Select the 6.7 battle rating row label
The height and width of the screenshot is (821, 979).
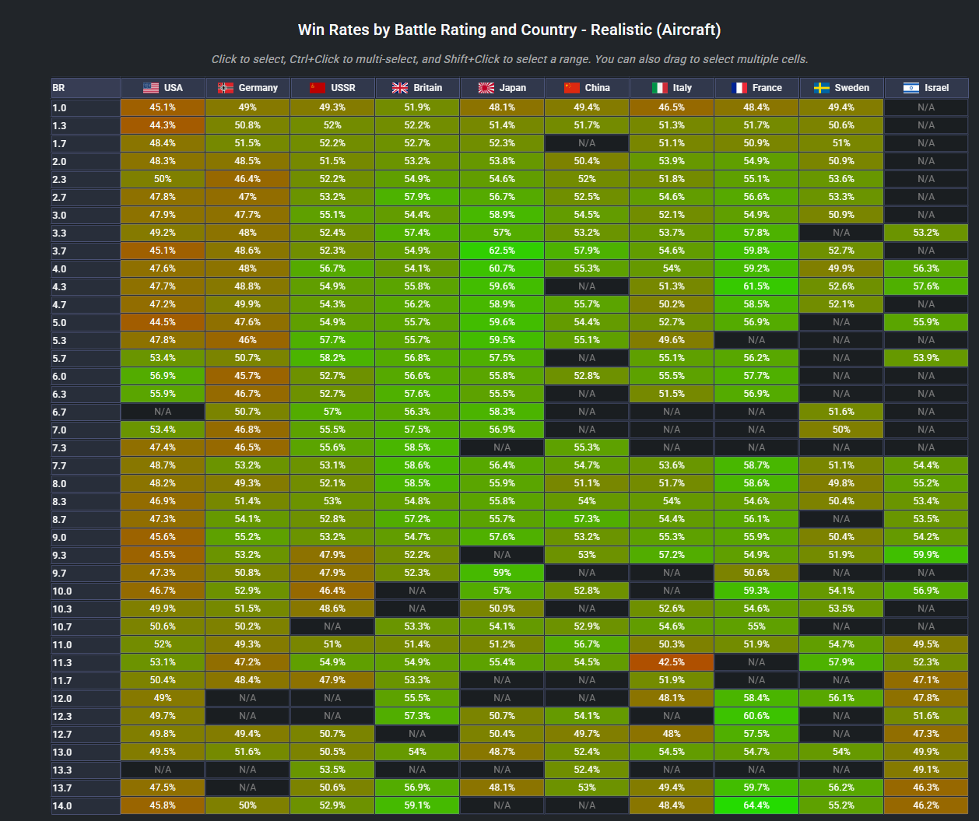[86, 412]
